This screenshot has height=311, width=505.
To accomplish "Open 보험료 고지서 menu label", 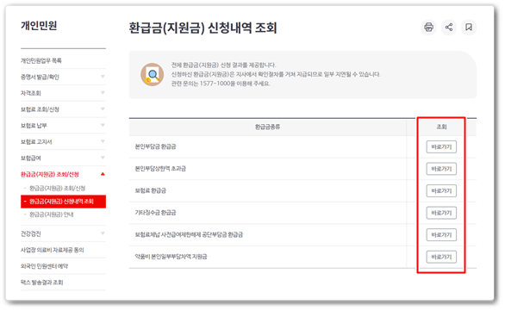I will point(36,141).
